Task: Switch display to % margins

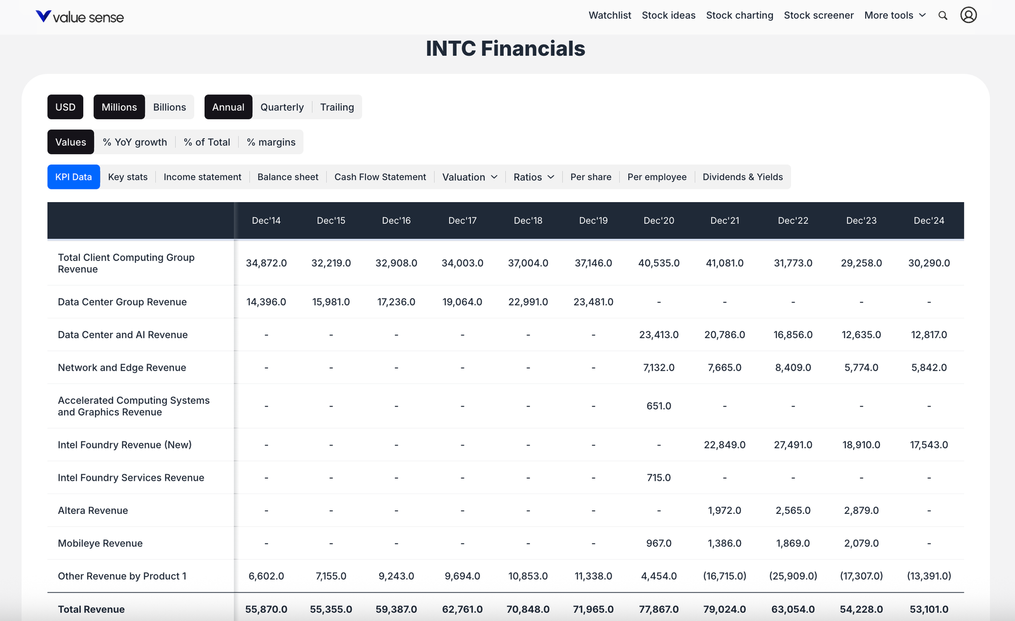Action: coord(271,142)
